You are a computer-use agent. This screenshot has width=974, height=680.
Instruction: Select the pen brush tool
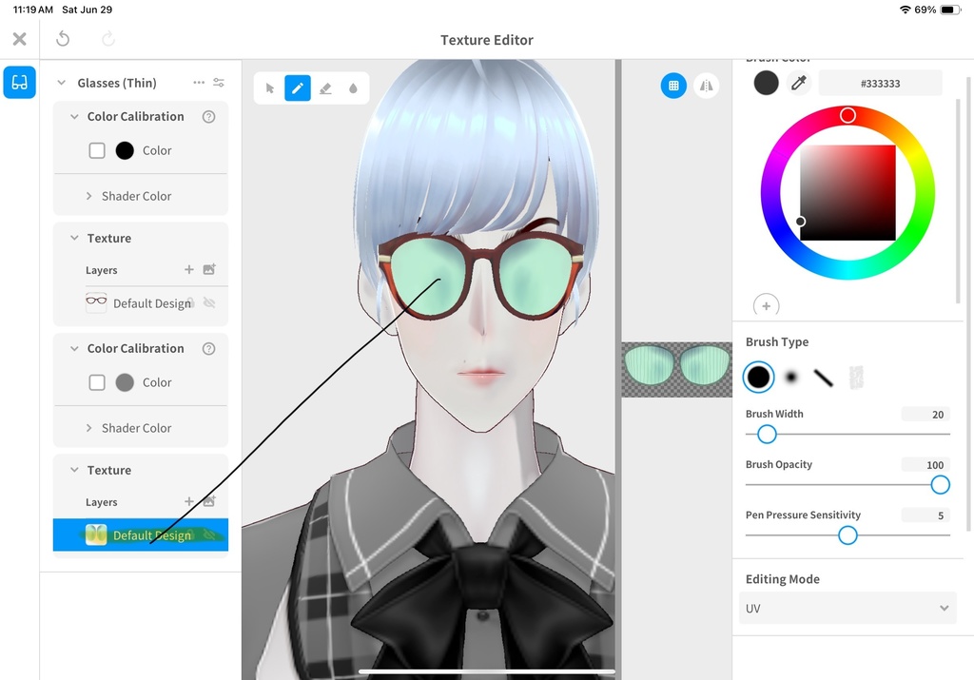pyautogui.click(x=298, y=88)
